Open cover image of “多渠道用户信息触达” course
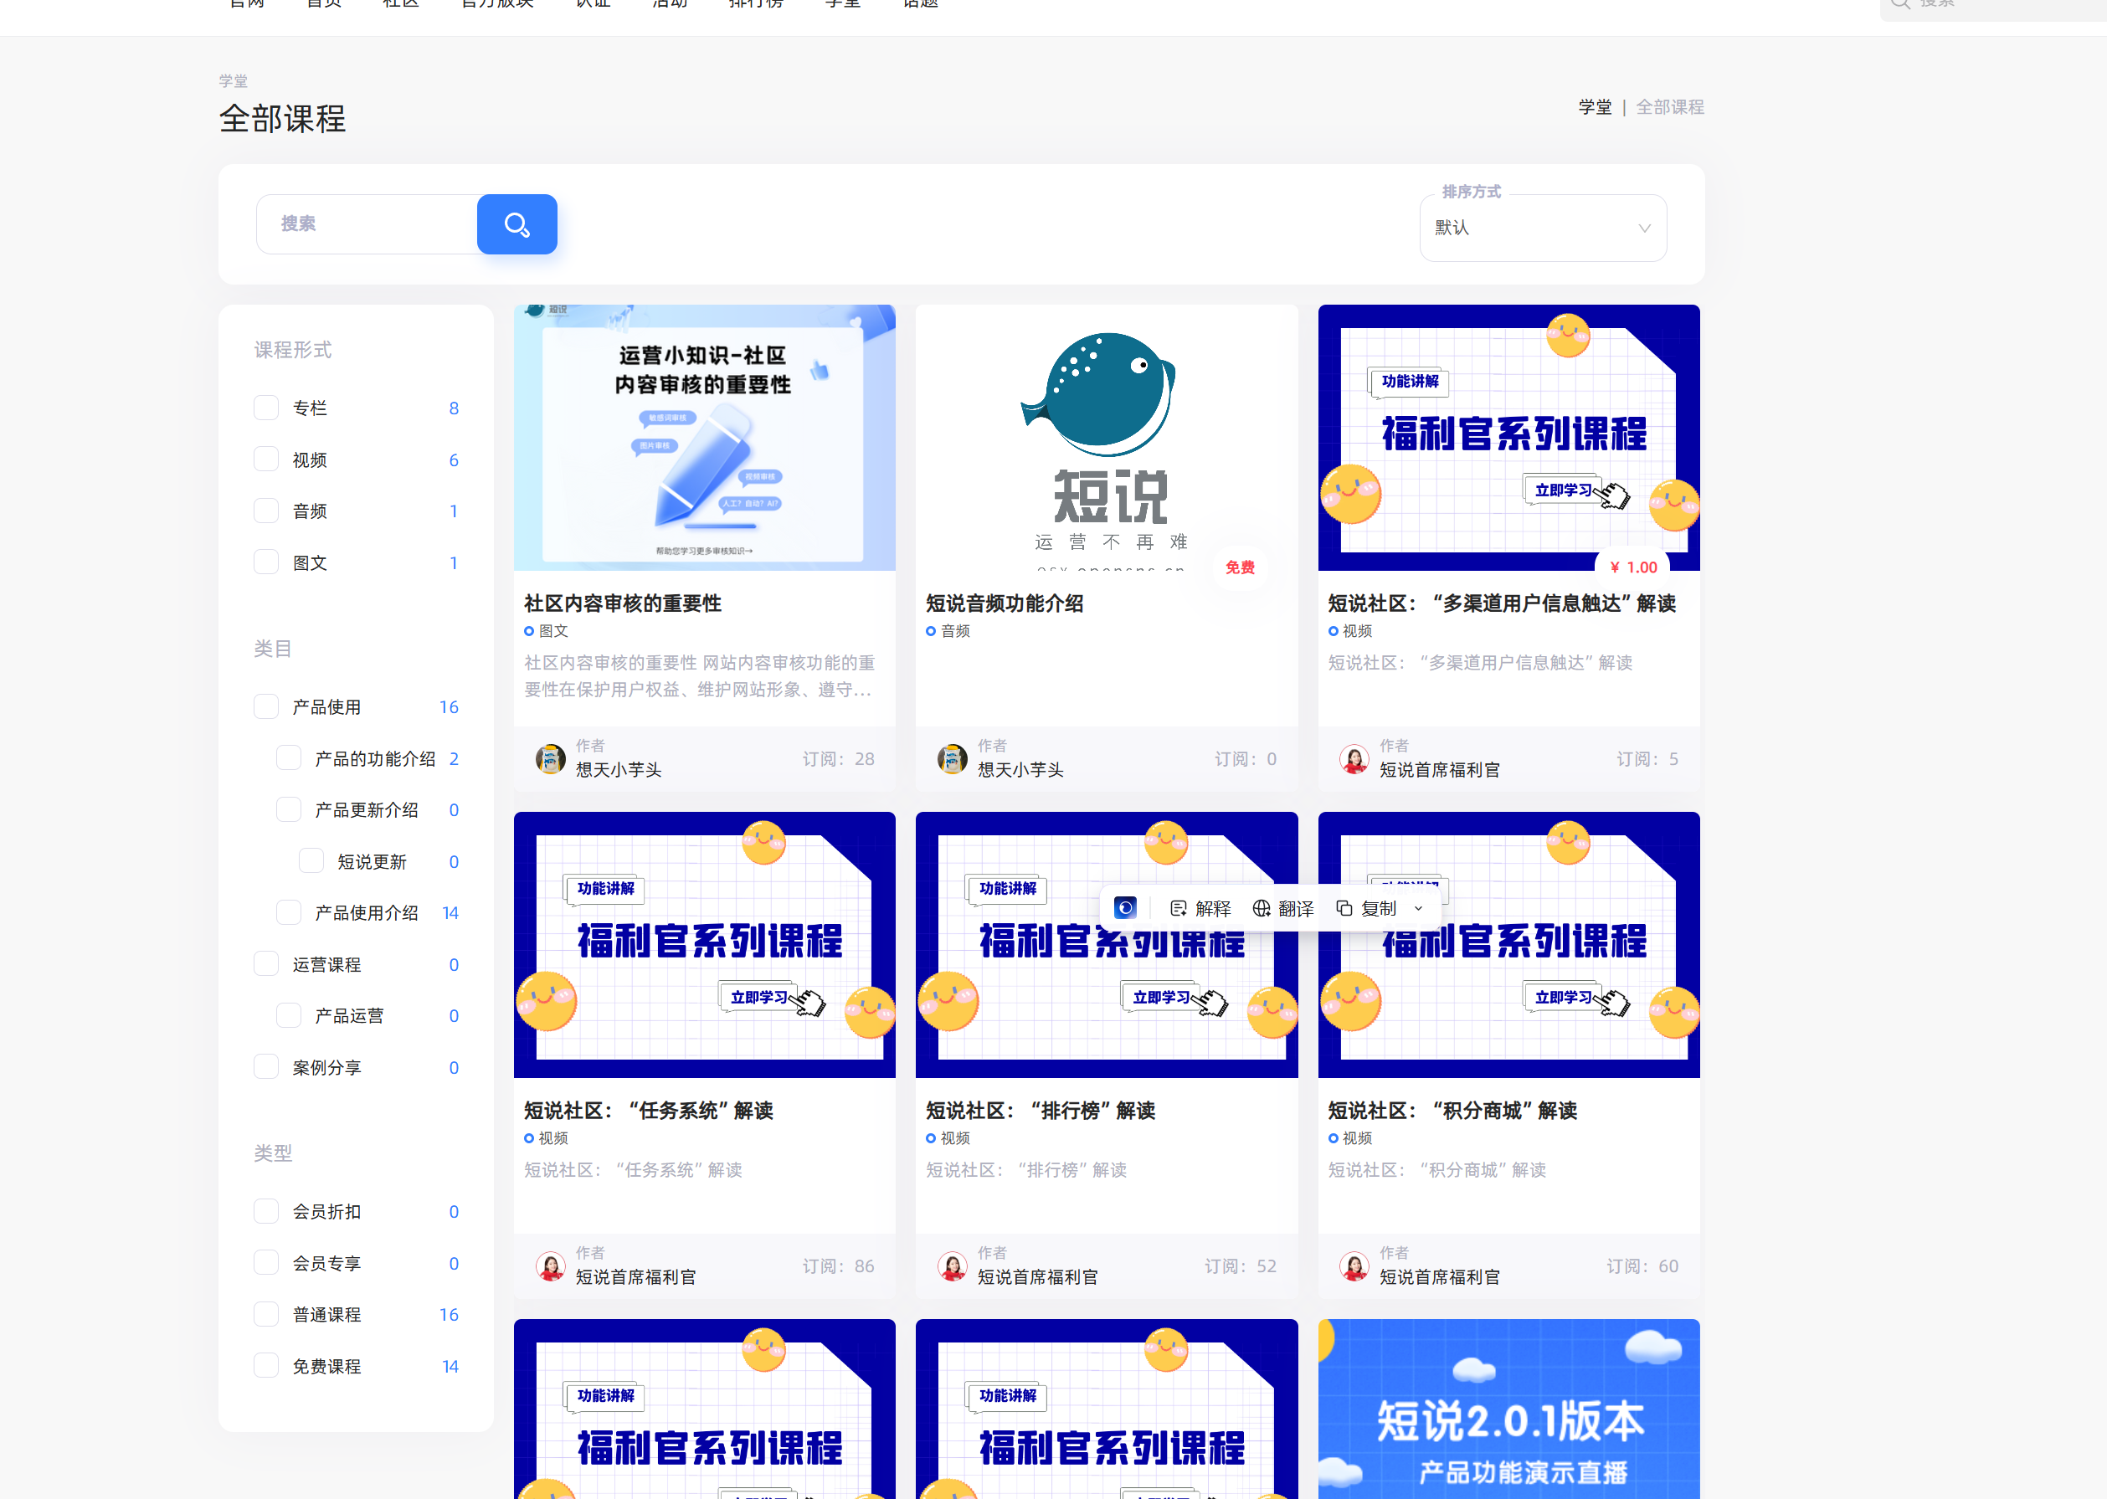Screen dimensions: 2107x1499 tap(1509, 438)
